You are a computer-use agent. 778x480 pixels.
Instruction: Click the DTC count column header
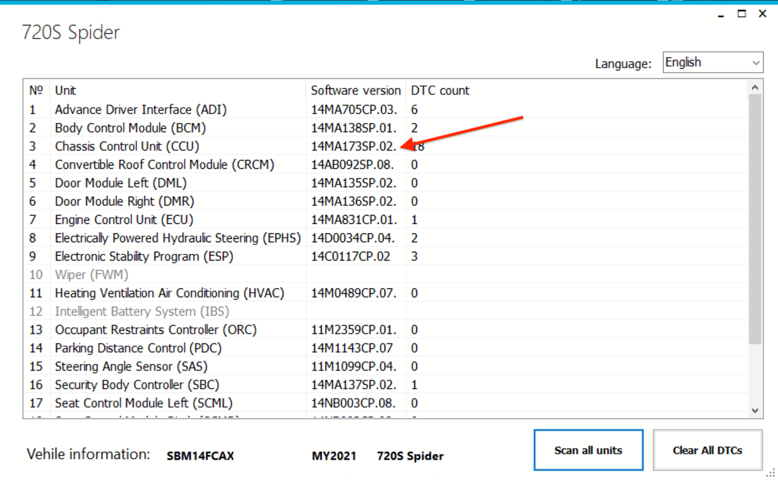(x=440, y=90)
